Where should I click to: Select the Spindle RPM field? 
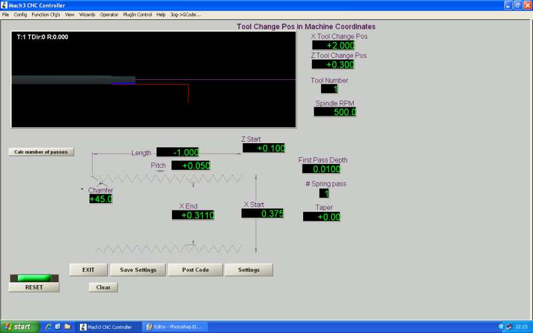335,112
